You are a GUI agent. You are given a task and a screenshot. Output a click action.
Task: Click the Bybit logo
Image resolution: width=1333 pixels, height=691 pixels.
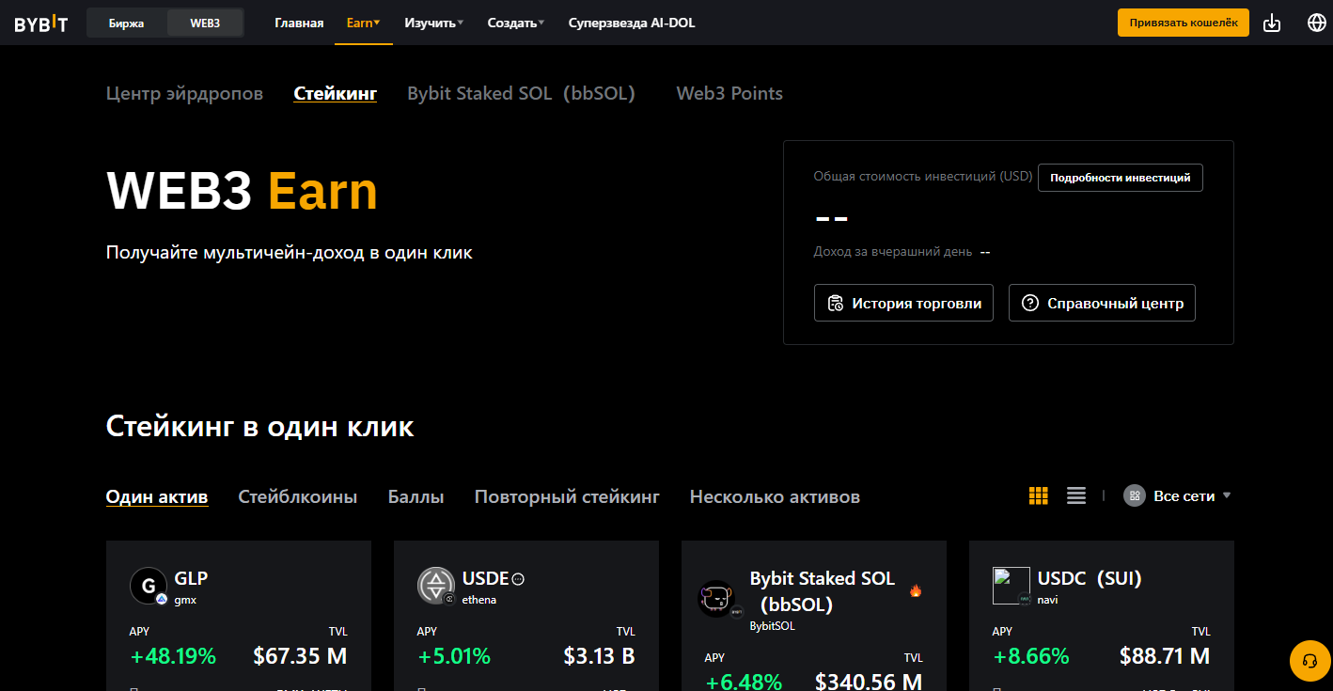(40, 24)
